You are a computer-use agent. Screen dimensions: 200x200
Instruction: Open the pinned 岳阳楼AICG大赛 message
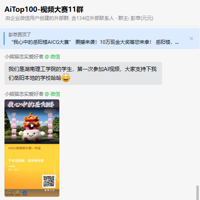(x=95, y=42)
